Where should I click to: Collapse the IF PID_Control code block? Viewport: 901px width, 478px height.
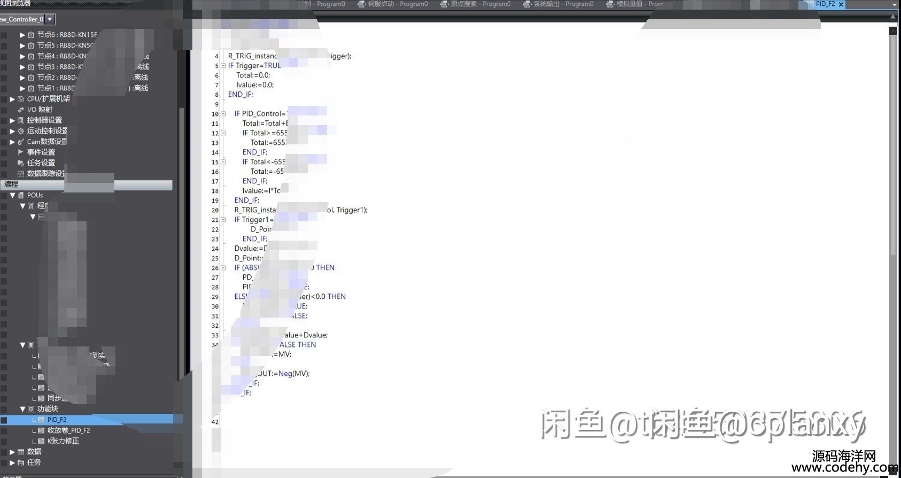pyautogui.click(x=223, y=114)
